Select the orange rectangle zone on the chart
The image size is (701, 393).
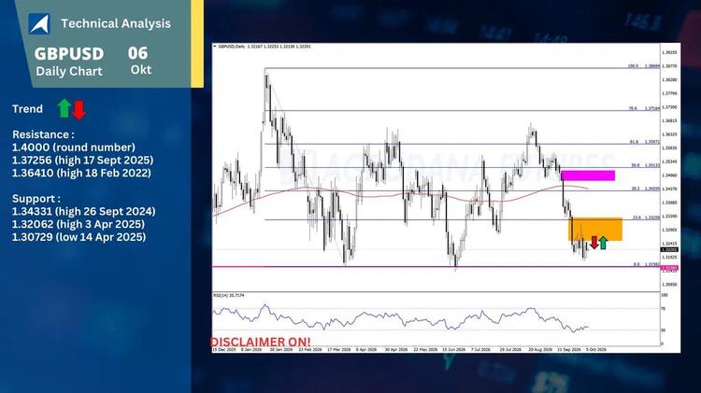pos(595,229)
